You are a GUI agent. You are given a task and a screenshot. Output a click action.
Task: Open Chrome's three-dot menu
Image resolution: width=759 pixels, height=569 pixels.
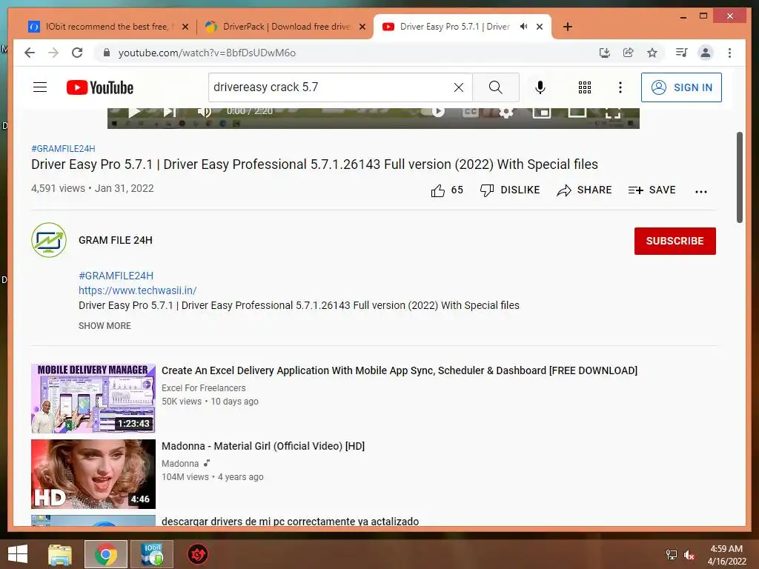729,53
